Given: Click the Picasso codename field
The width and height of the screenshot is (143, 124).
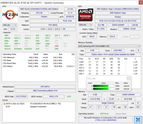Looking at the screenshot, I should point(44,17).
